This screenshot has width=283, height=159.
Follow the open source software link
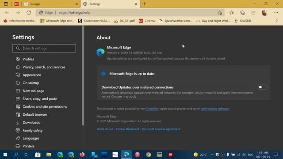click(215, 109)
